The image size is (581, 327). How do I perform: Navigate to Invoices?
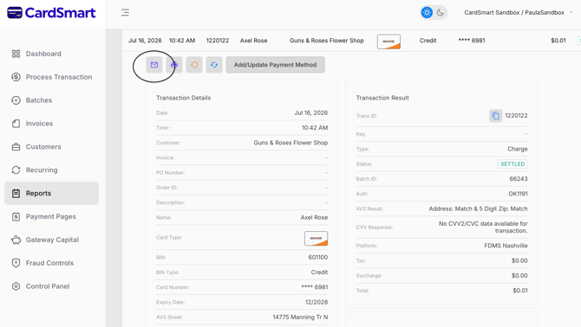tap(51, 124)
